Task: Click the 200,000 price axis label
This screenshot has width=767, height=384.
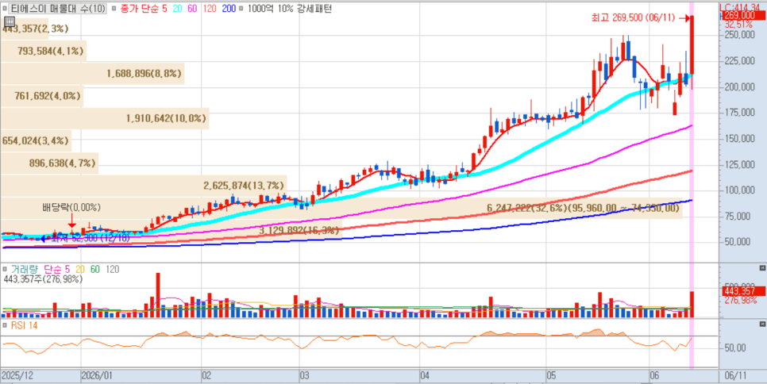Action: click(x=738, y=87)
